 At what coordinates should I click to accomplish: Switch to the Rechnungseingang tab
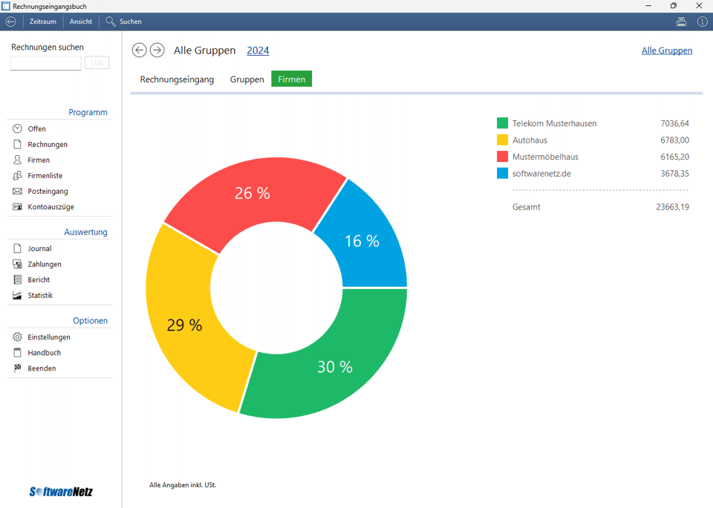point(177,79)
